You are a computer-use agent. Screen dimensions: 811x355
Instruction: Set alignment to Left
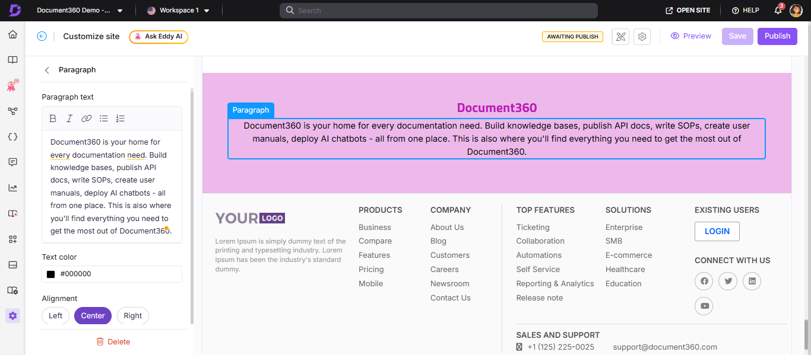click(x=56, y=316)
